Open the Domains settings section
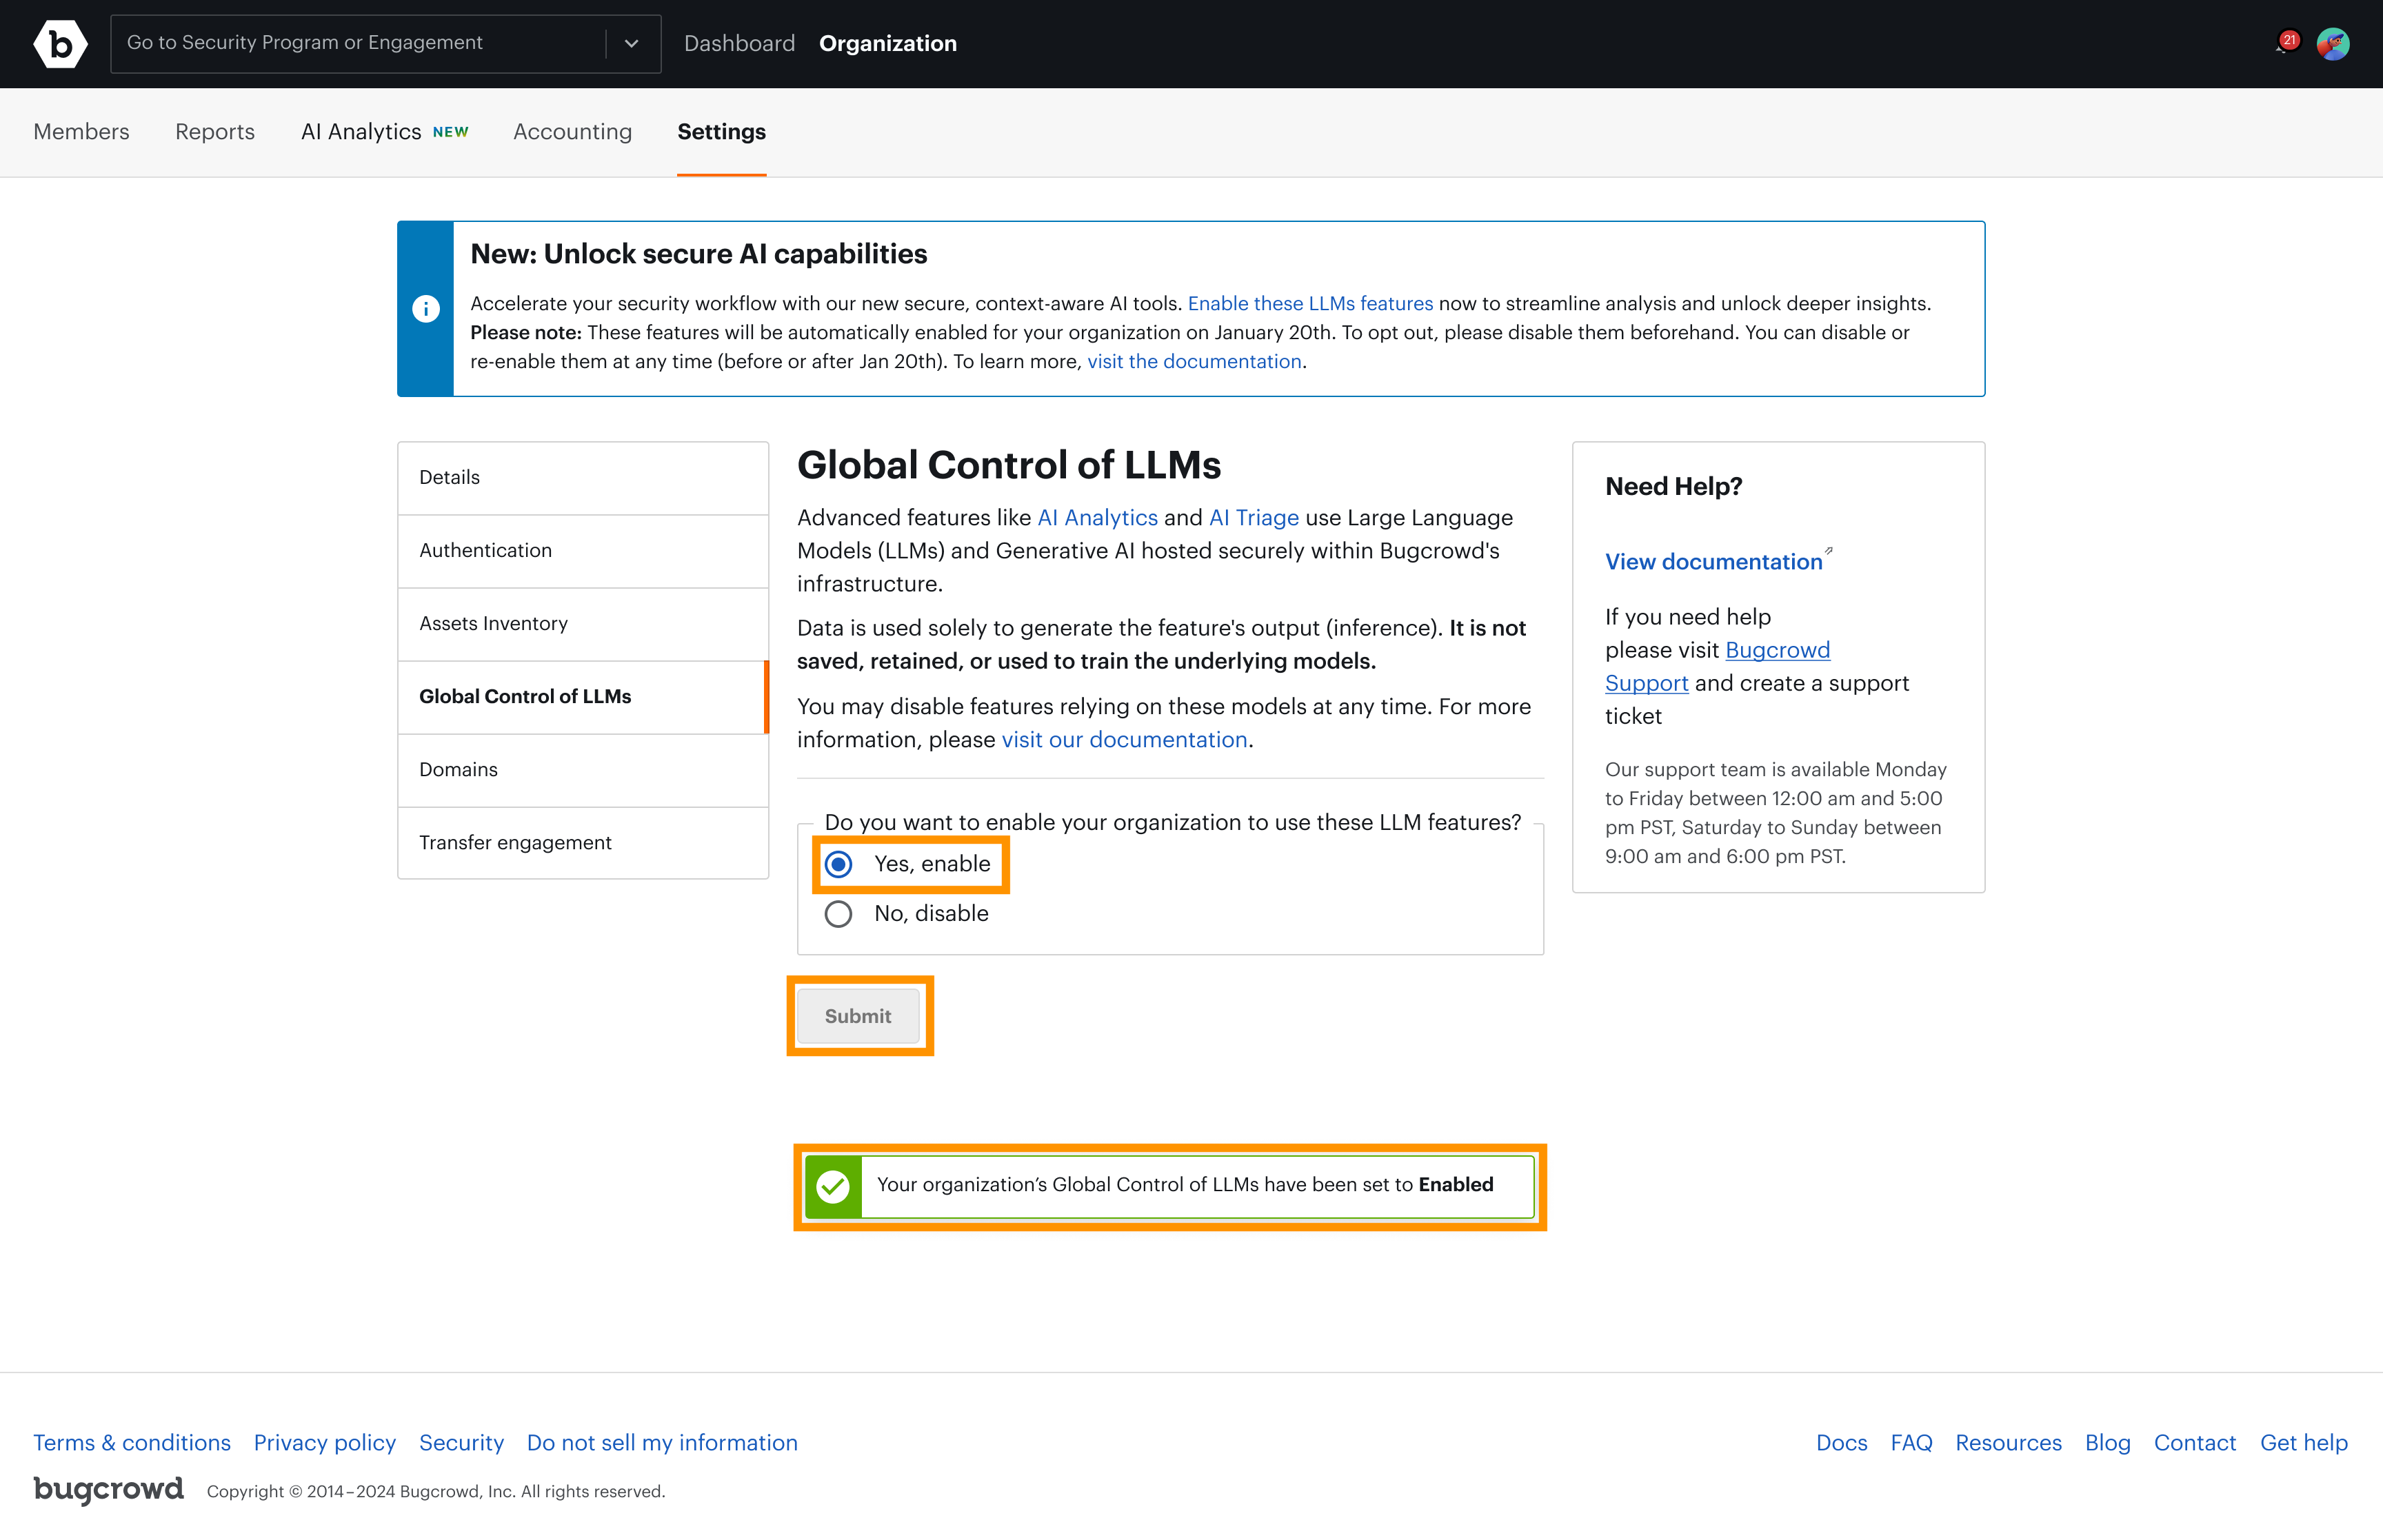Screen dimensions: 2383x1540 (458, 769)
